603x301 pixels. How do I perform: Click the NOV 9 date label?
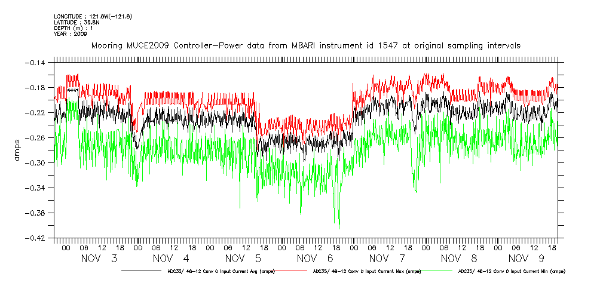point(527,259)
